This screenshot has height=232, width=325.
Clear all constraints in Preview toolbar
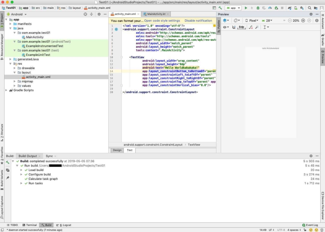pyautogui.click(x=251, y=27)
